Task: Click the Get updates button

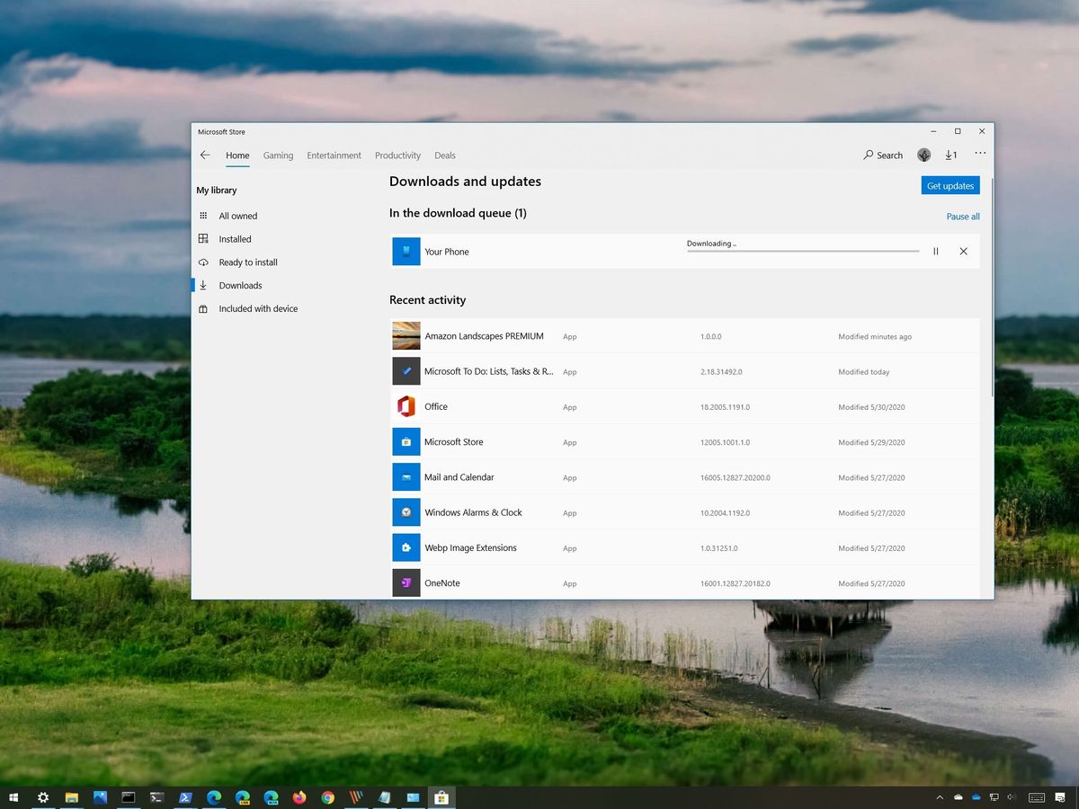Action: click(950, 185)
